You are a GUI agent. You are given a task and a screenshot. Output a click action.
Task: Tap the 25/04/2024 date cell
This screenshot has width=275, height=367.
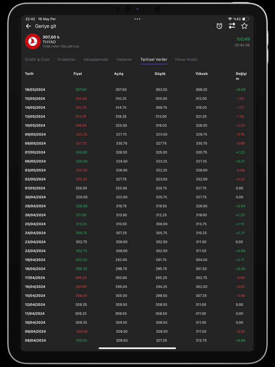point(35,224)
